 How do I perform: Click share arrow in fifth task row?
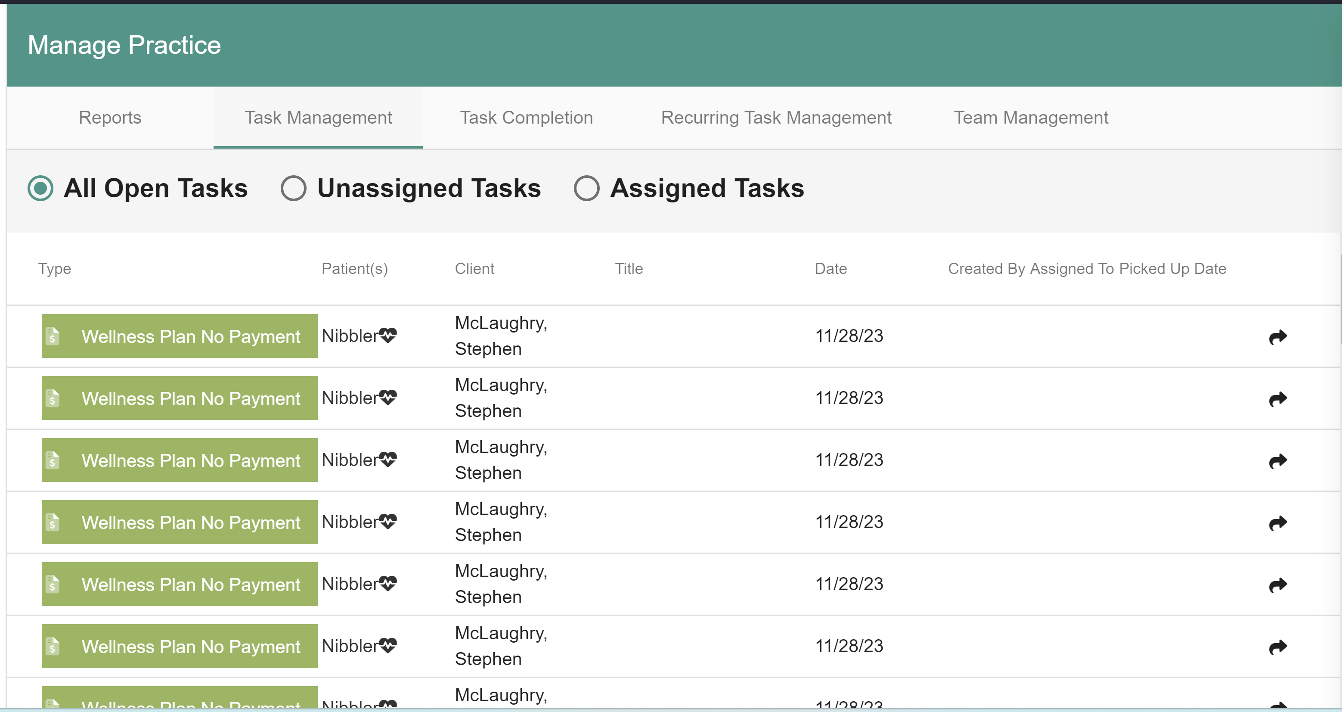(x=1277, y=585)
